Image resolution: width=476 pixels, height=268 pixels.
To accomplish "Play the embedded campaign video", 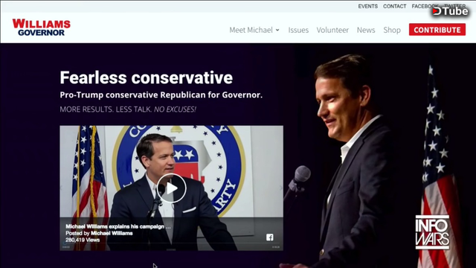I will pos(172,188).
